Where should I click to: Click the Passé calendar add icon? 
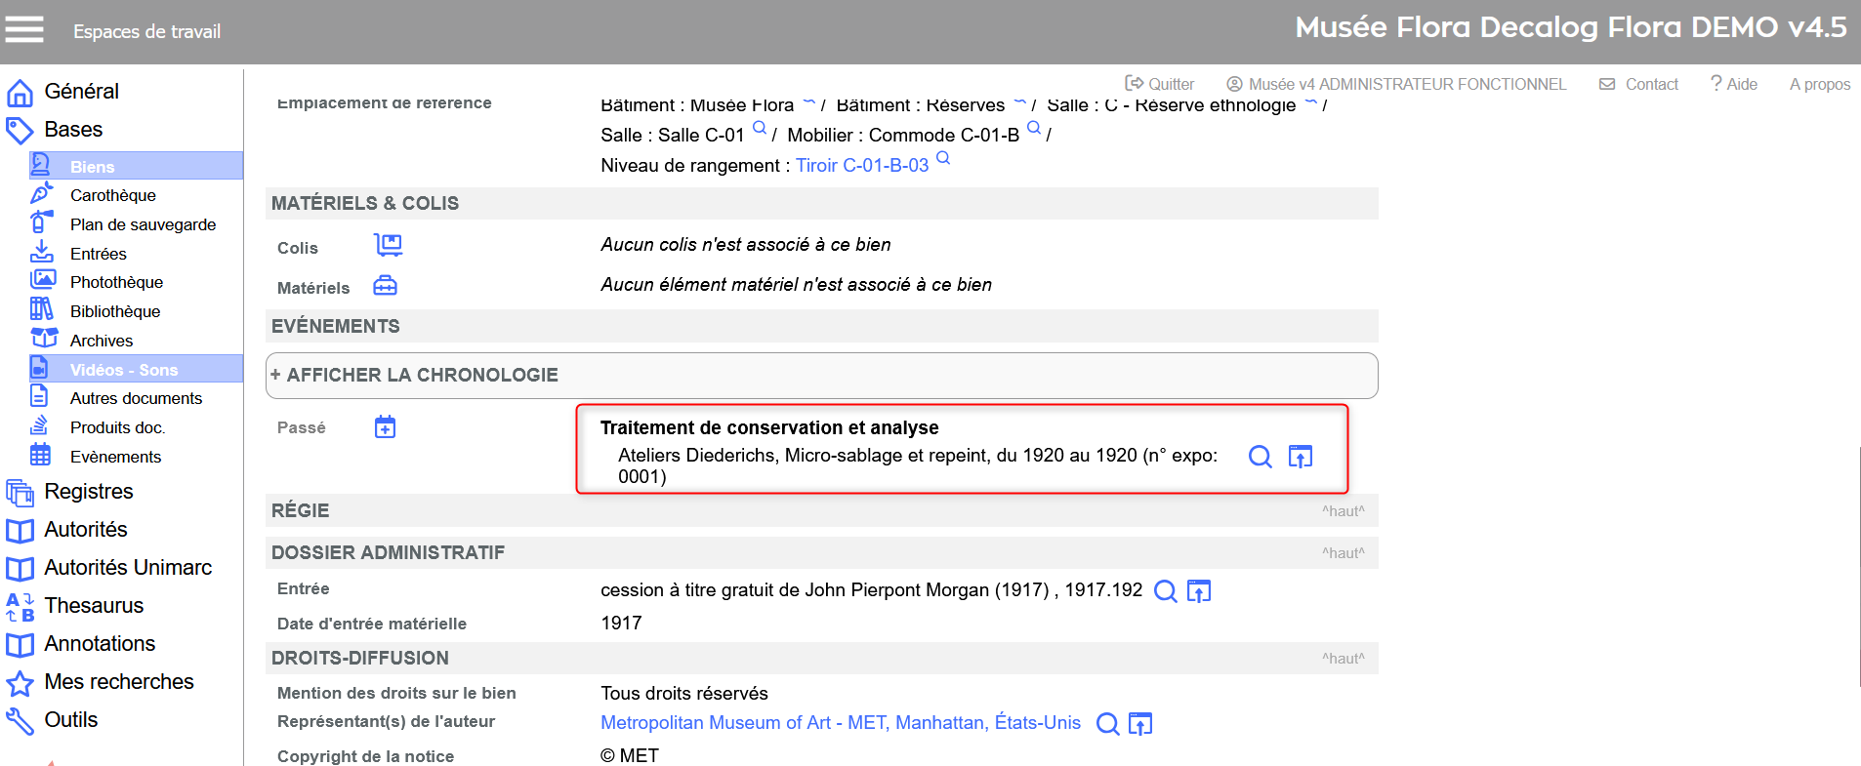click(386, 427)
